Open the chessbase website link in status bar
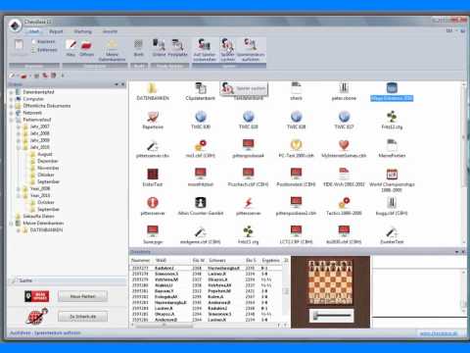Image resolution: width=470 pixels, height=353 pixels. click(438, 333)
